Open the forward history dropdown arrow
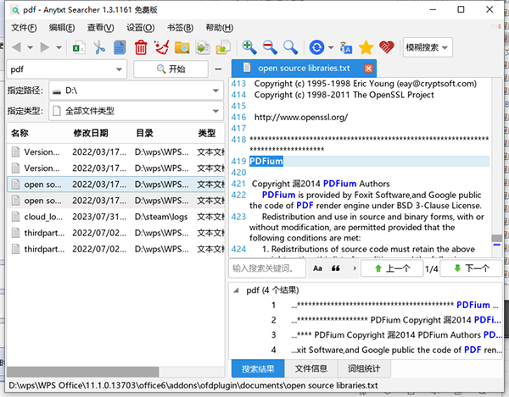This screenshot has height=397, width=509. 59,47
